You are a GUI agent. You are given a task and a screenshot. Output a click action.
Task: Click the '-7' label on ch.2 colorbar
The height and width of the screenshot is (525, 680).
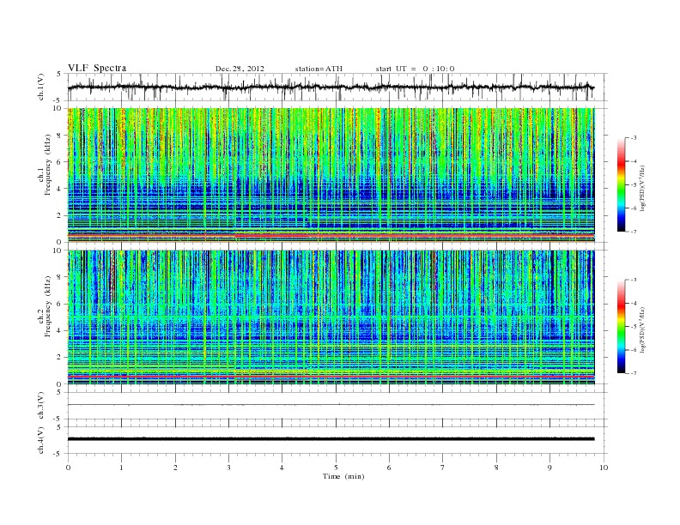pyautogui.click(x=634, y=373)
